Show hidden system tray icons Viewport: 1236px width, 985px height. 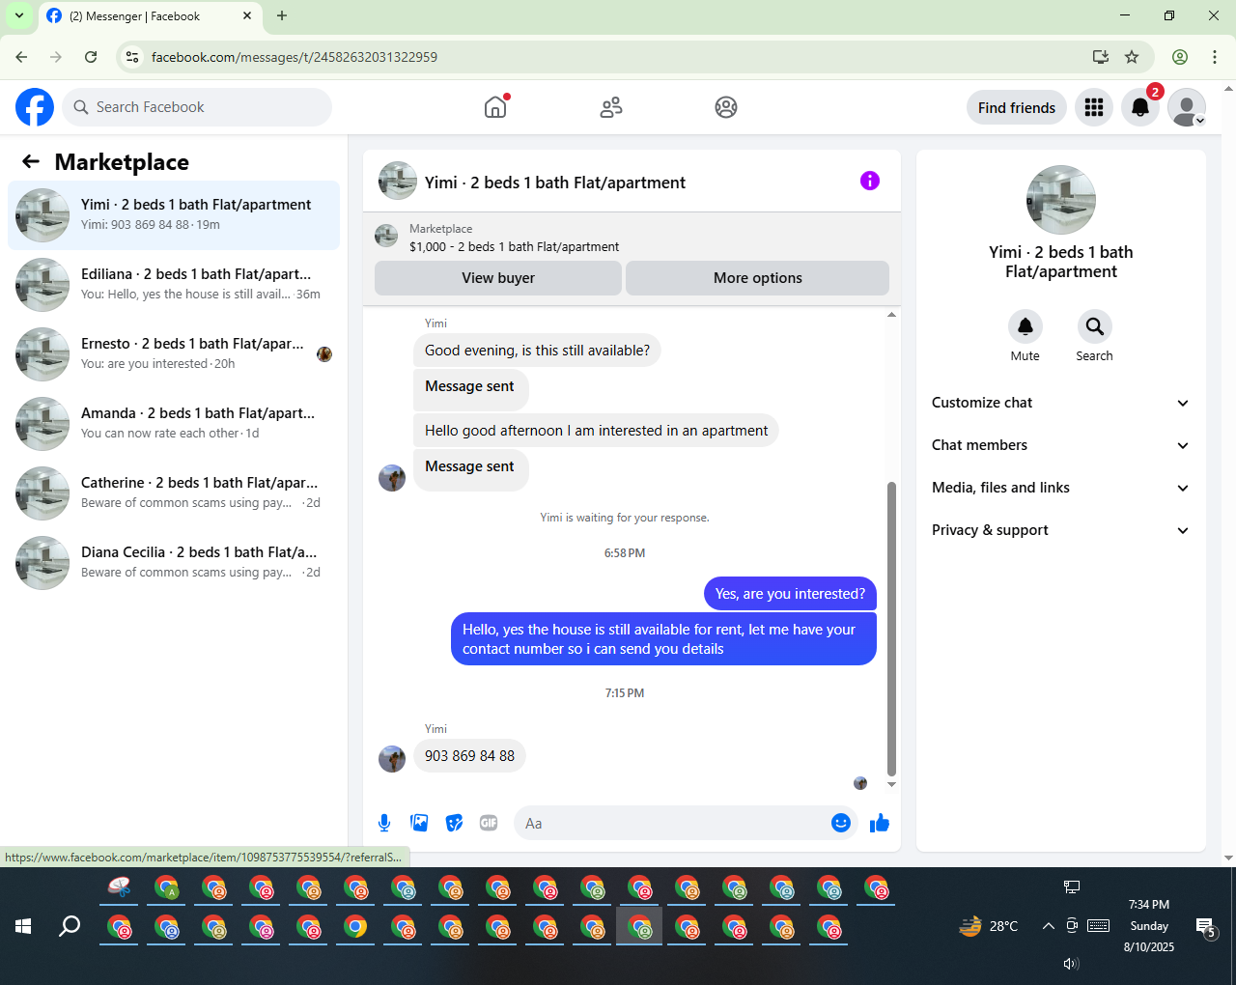pos(1049,926)
